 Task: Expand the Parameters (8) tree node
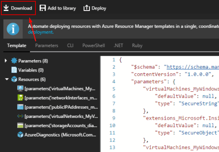[6, 61]
